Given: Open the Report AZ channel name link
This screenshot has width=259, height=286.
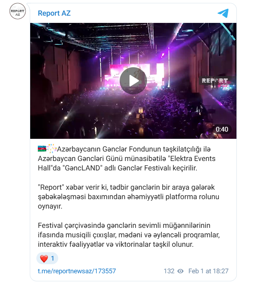Looking at the screenshot, I should (x=54, y=13).
